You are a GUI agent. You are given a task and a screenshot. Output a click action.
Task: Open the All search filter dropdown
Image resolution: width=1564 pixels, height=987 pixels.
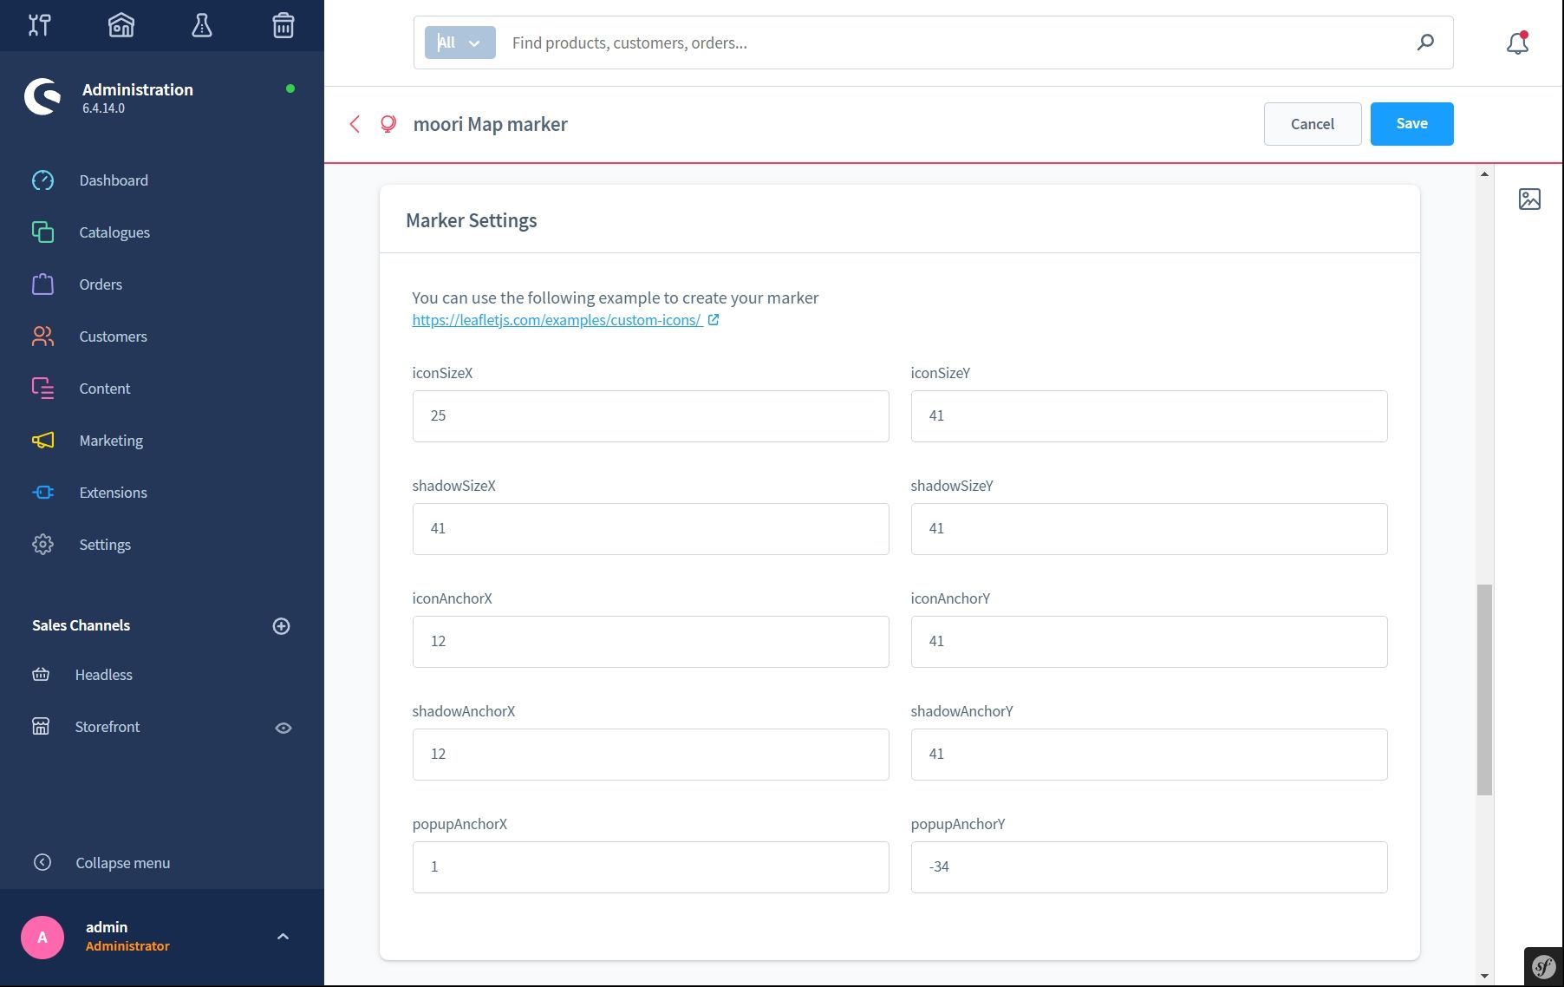(x=459, y=42)
